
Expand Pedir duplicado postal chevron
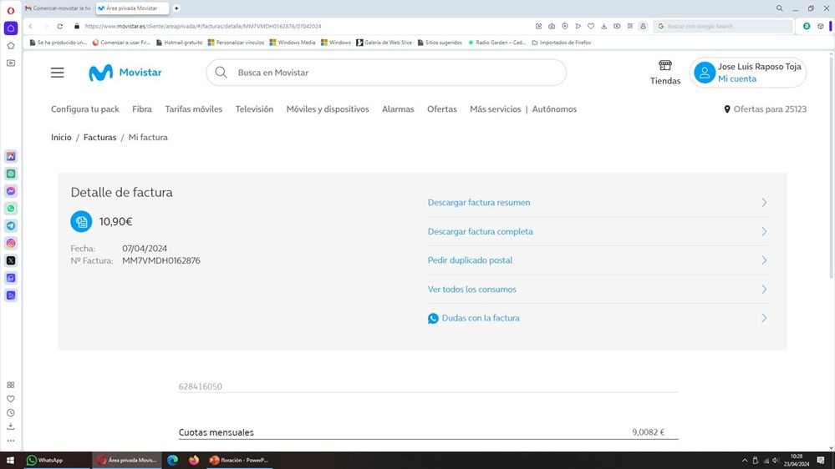pos(764,260)
